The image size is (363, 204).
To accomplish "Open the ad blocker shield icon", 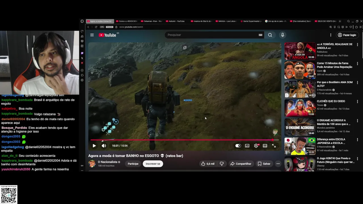I will pyautogui.click(x=343, y=27).
